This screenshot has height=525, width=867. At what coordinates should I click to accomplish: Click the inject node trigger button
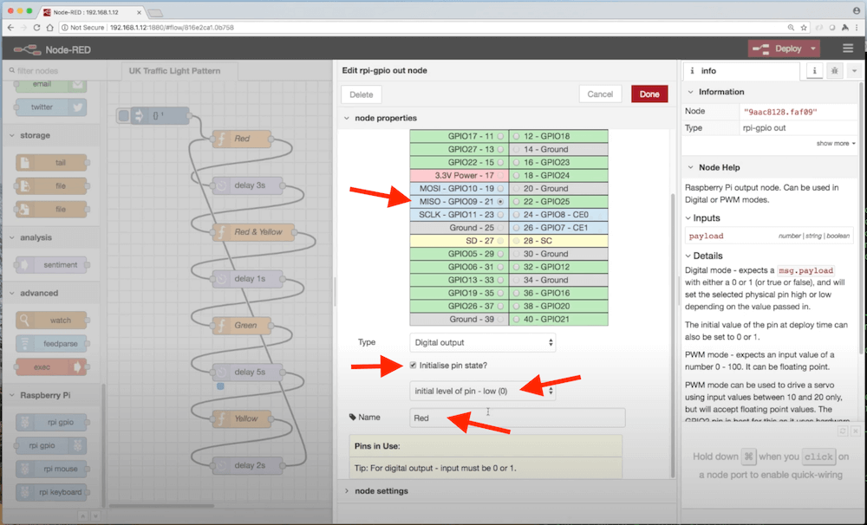124,115
